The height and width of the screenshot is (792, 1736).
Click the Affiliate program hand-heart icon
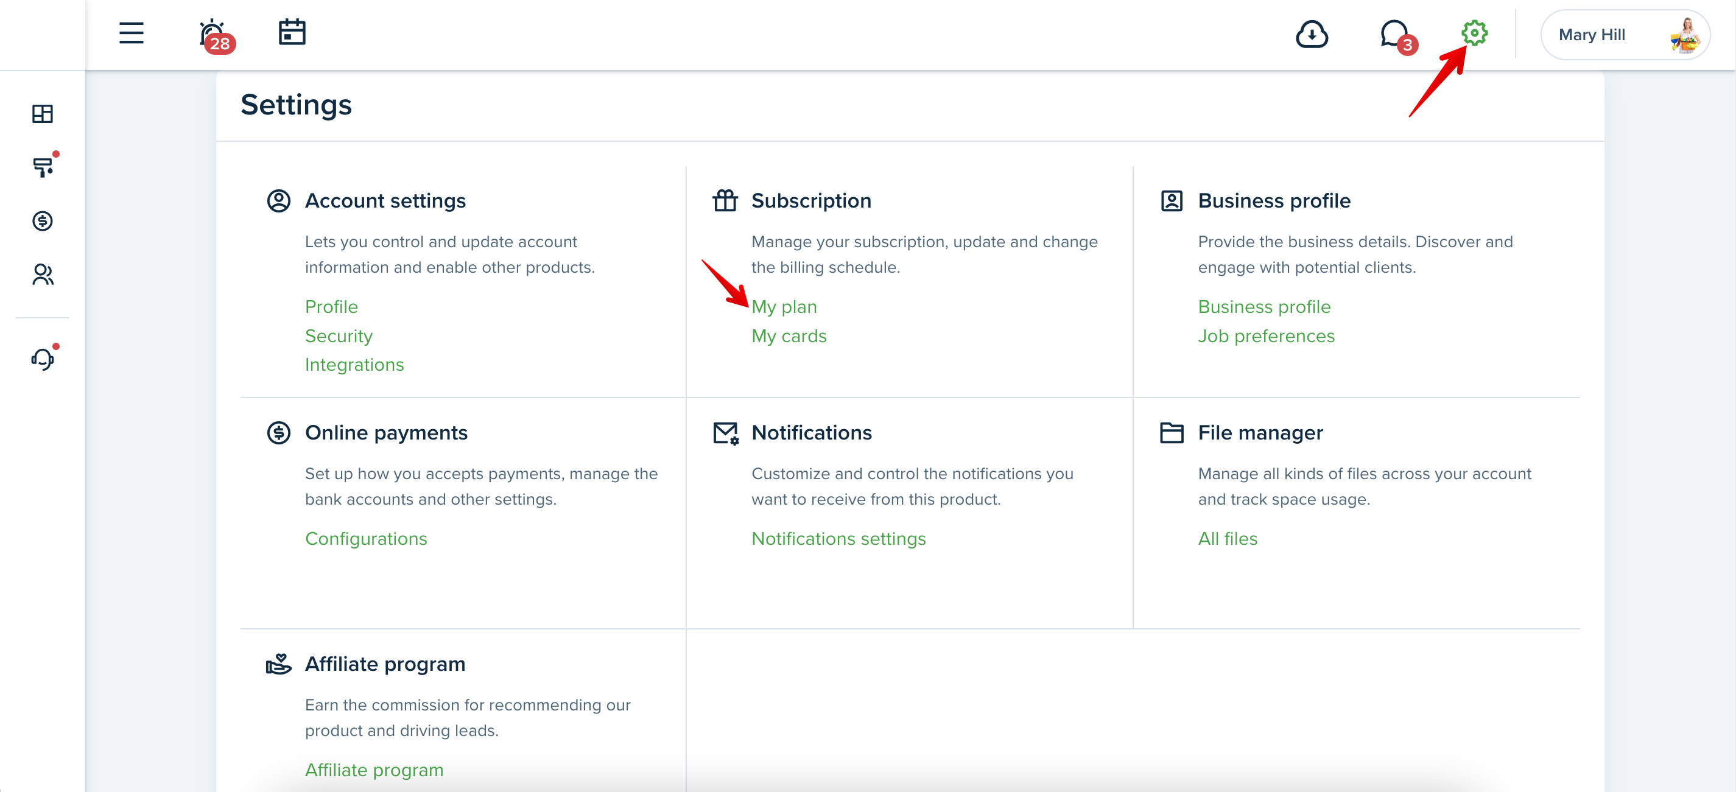(278, 664)
